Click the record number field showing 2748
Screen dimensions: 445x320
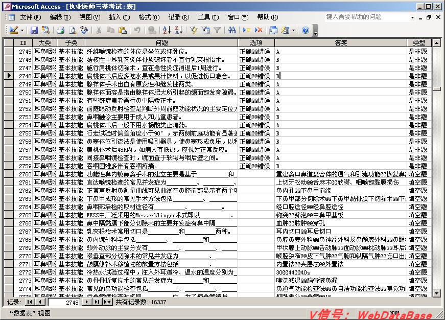64,303
